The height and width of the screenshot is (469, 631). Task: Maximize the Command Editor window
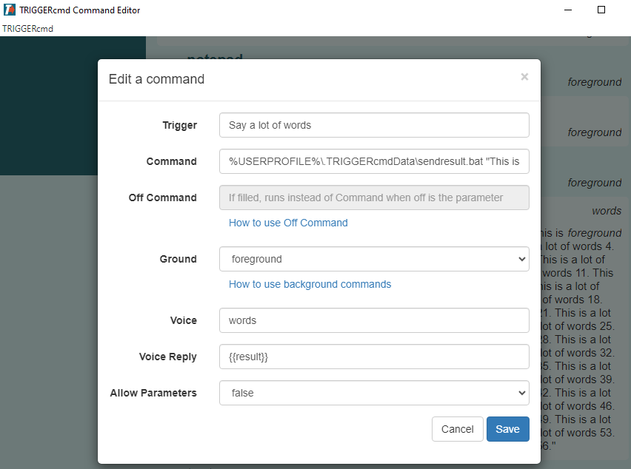pos(601,10)
